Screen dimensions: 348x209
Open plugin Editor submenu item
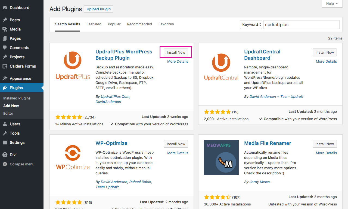8,113
